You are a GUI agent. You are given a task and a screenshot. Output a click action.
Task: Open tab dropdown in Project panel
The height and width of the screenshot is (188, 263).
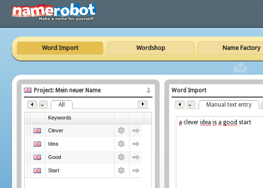[x=43, y=104]
